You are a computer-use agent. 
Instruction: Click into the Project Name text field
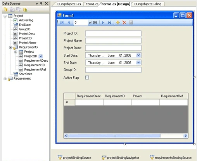(113, 41)
